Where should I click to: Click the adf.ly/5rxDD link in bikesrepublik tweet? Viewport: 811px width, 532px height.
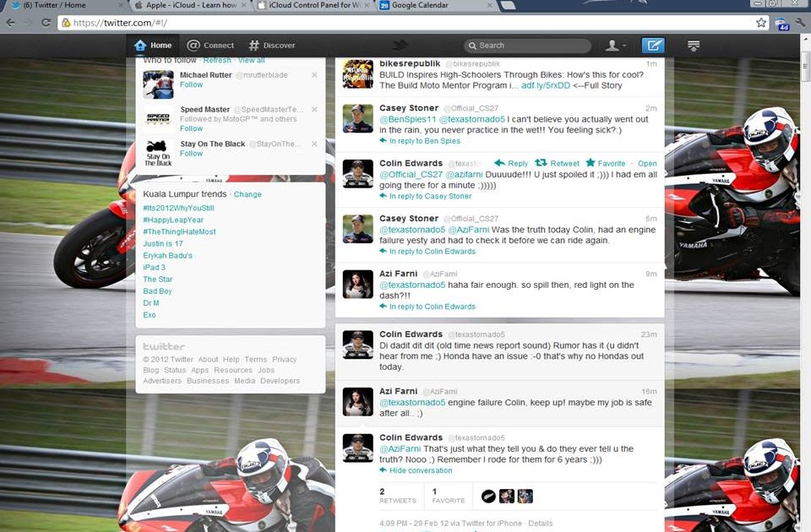tap(546, 85)
